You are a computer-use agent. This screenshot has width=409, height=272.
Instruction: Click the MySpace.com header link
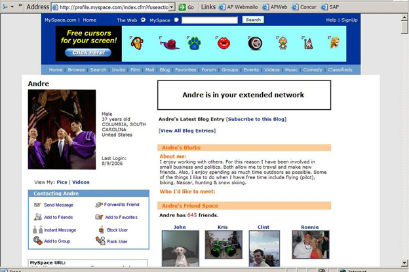pyautogui.click(x=60, y=20)
